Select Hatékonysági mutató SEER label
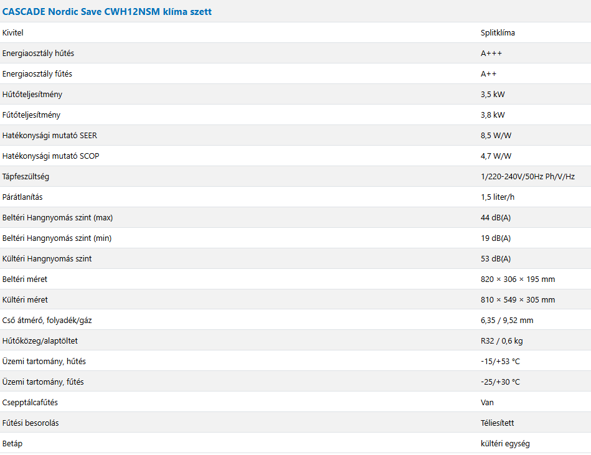Screen dimensions: 591x455 [49, 135]
